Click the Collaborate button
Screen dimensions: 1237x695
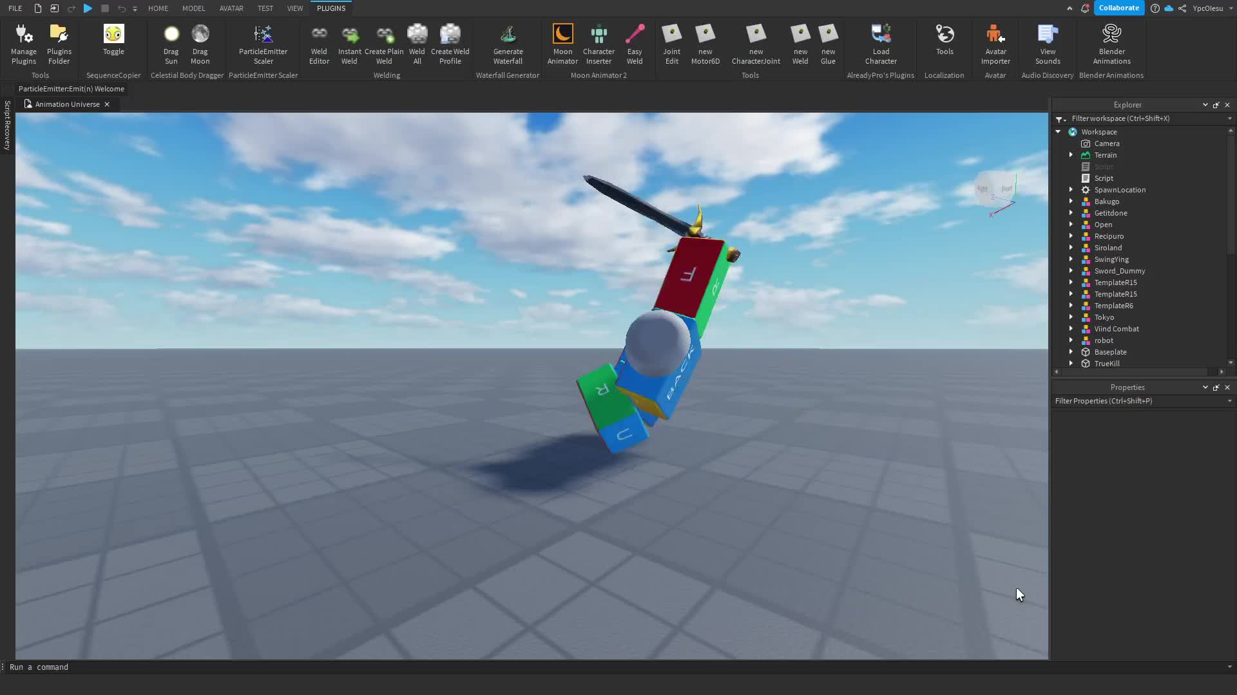click(x=1118, y=8)
